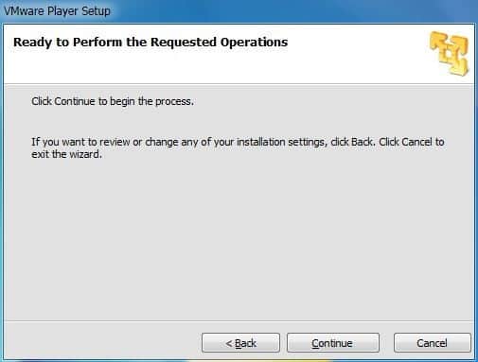Go back with the Back button
The image size is (478, 362).
click(x=240, y=342)
